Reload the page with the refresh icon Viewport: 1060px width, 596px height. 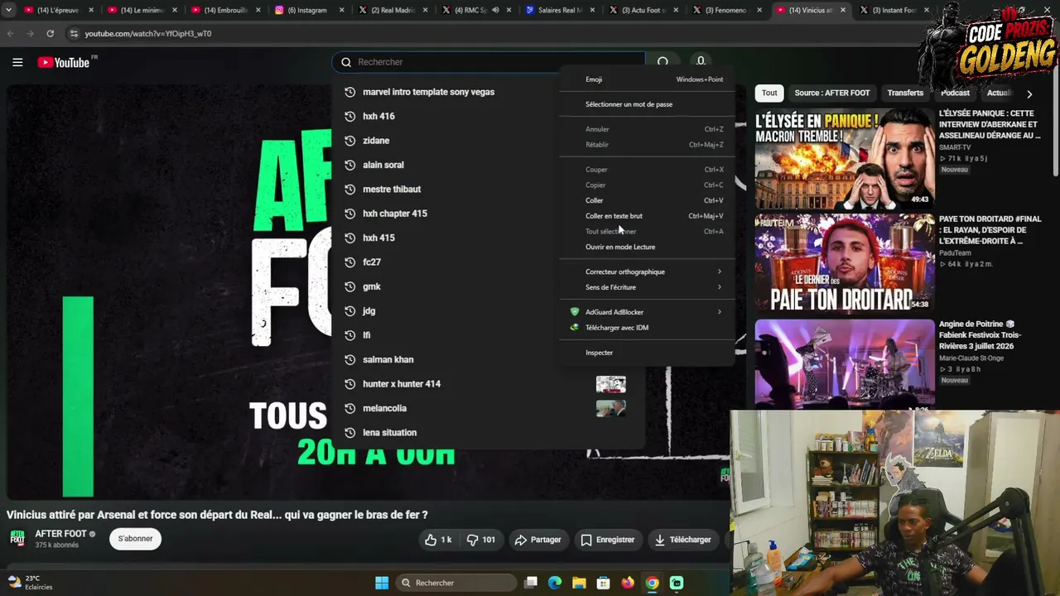51,33
